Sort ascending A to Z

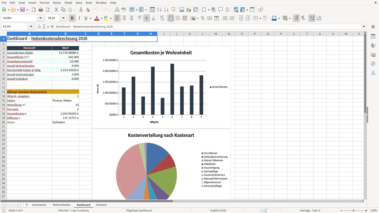pyautogui.click(x=159, y=10)
